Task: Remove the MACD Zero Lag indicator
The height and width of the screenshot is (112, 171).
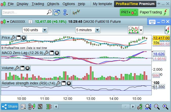Action: [57, 53]
